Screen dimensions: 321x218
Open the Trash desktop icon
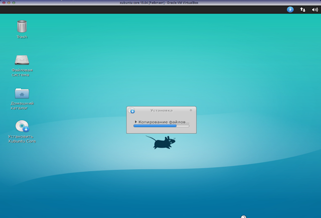click(x=22, y=26)
